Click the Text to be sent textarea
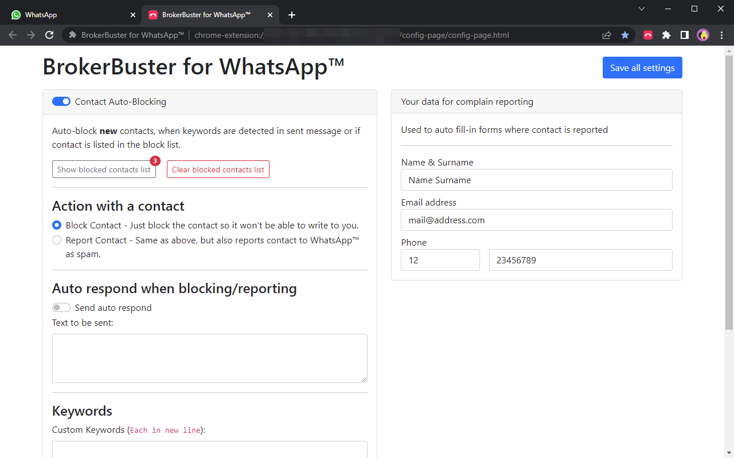734x458 pixels. (210, 358)
